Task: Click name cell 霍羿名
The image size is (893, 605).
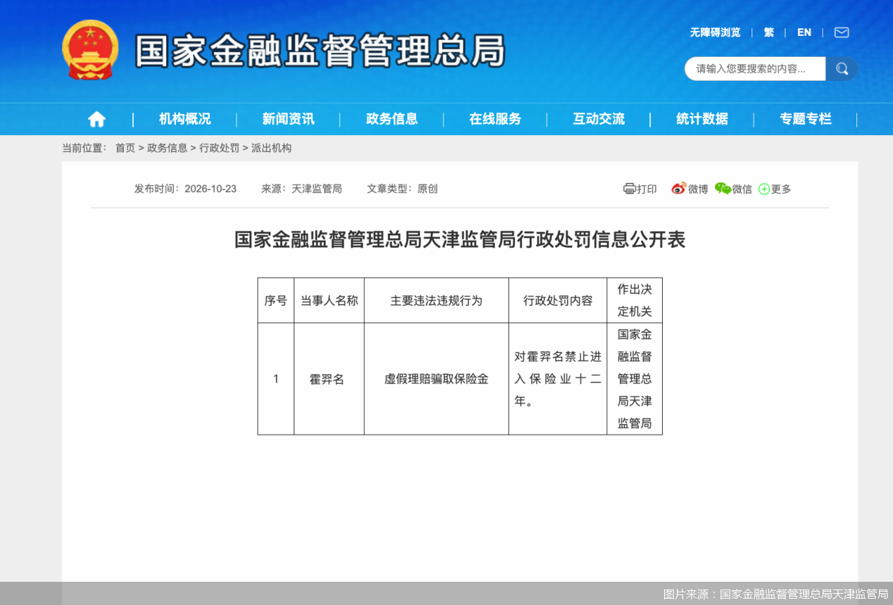Action: [327, 379]
